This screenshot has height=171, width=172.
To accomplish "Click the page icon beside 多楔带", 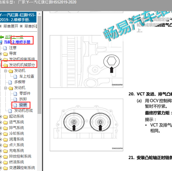I will click(10, 83).
